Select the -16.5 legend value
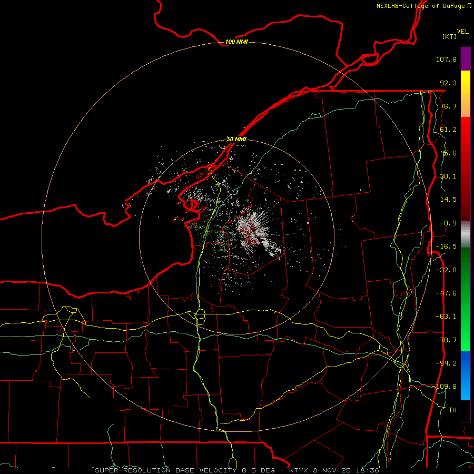Image resolution: width=474 pixels, height=474 pixels. 446,246
